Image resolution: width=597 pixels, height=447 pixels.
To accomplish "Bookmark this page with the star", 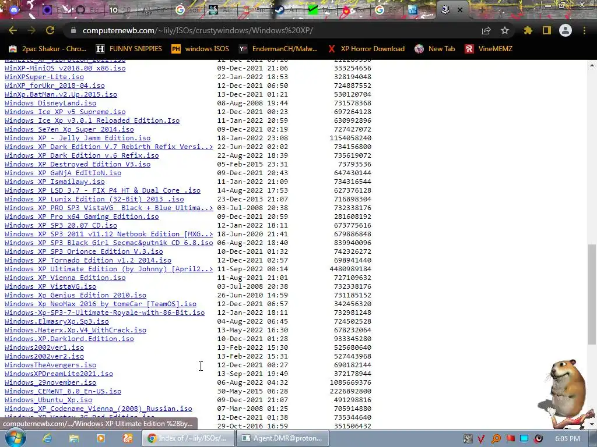I will pos(505,30).
